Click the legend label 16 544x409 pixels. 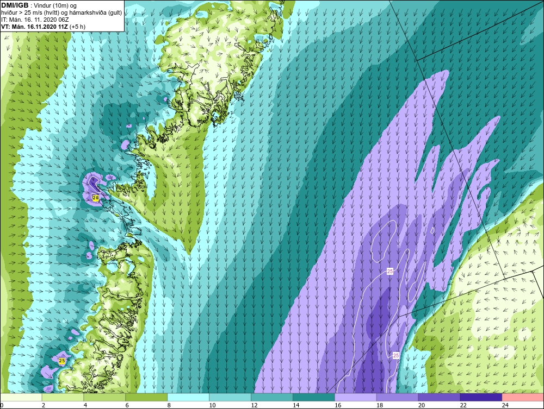click(x=338, y=405)
